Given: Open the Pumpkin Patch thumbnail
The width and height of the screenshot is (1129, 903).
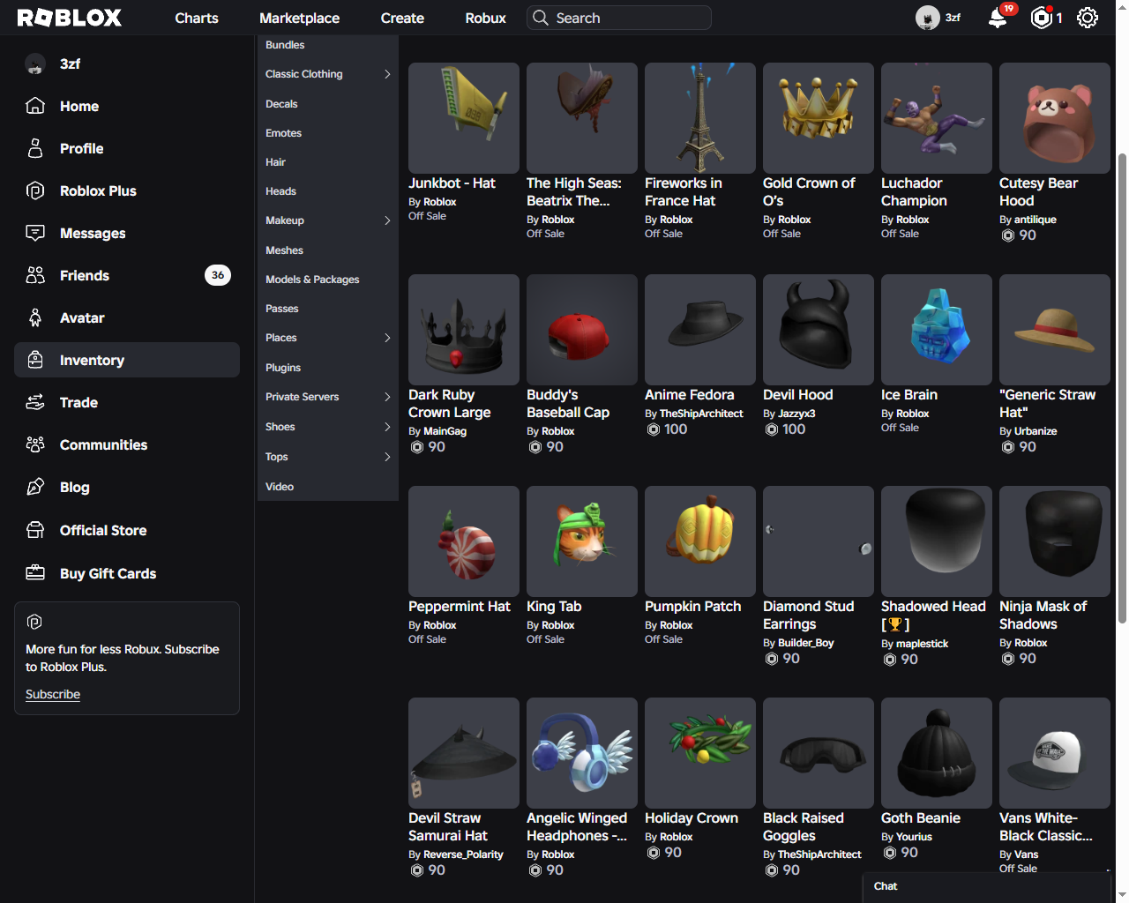Looking at the screenshot, I should 700,541.
